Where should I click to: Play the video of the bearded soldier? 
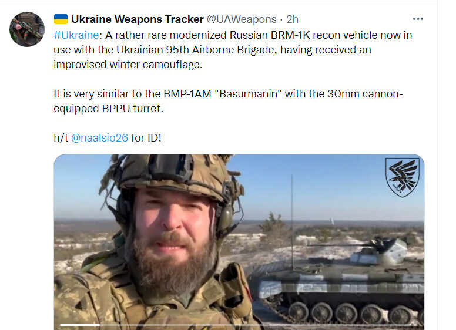[239, 242]
